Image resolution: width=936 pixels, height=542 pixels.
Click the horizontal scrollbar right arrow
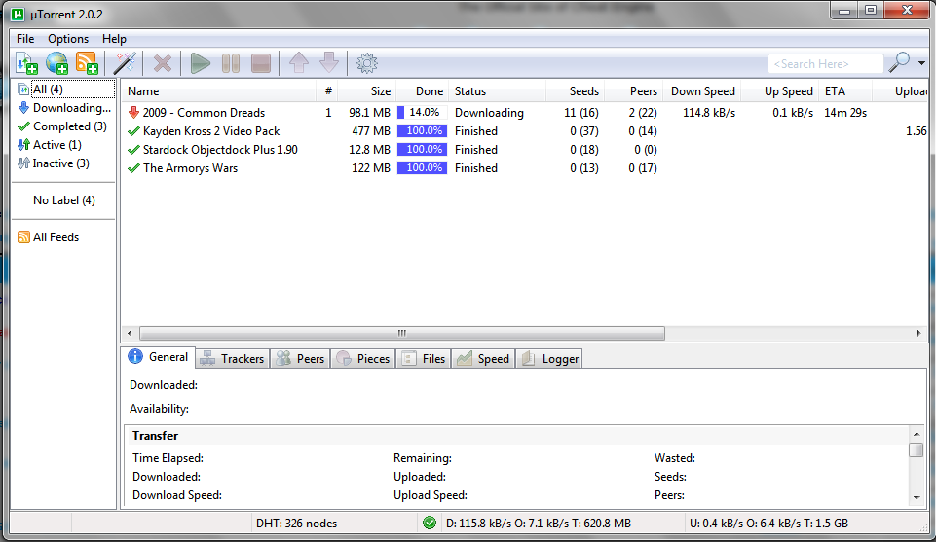click(x=918, y=333)
